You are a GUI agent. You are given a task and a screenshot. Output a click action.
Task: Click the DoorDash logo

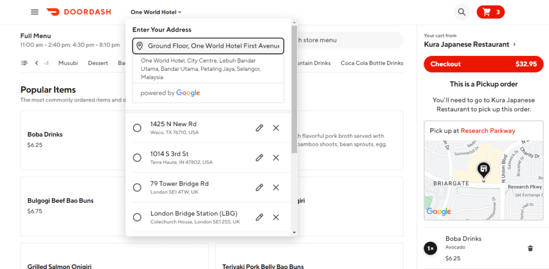pyautogui.click(x=79, y=12)
